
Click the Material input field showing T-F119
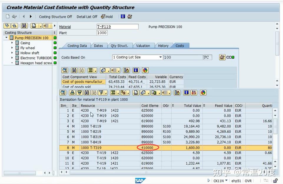click(118, 26)
